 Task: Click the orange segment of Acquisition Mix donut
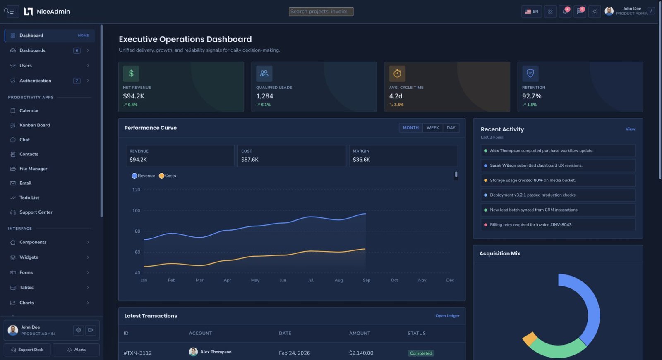point(530,338)
